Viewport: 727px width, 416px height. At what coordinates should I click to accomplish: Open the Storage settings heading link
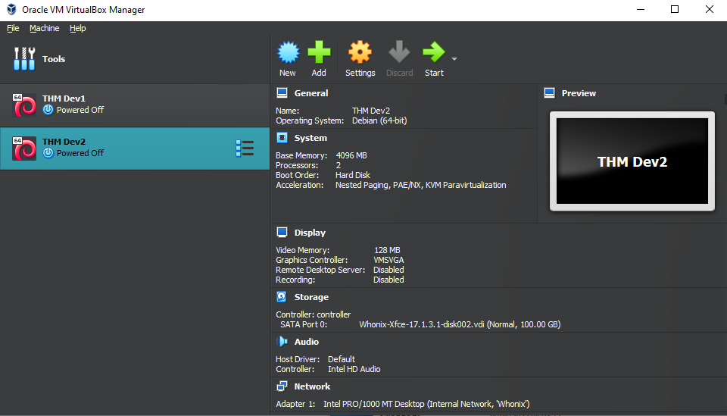[x=311, y=297]
